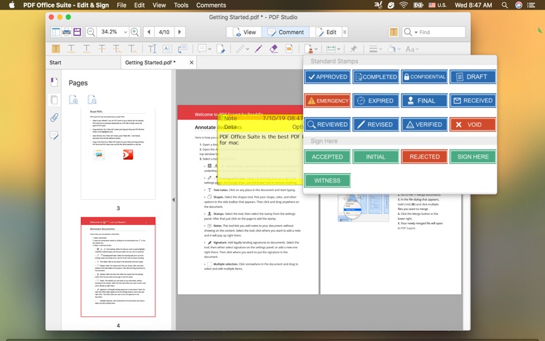Viewport: 545px width, 341px height.
Task: Select the Distance Measure tool
Action: pyautogui.click(x=331, y=48)
